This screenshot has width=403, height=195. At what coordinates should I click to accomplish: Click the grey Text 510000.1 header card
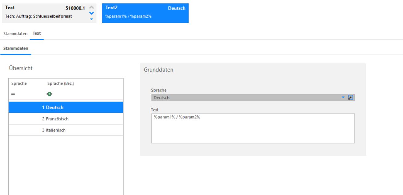point(49,13)
